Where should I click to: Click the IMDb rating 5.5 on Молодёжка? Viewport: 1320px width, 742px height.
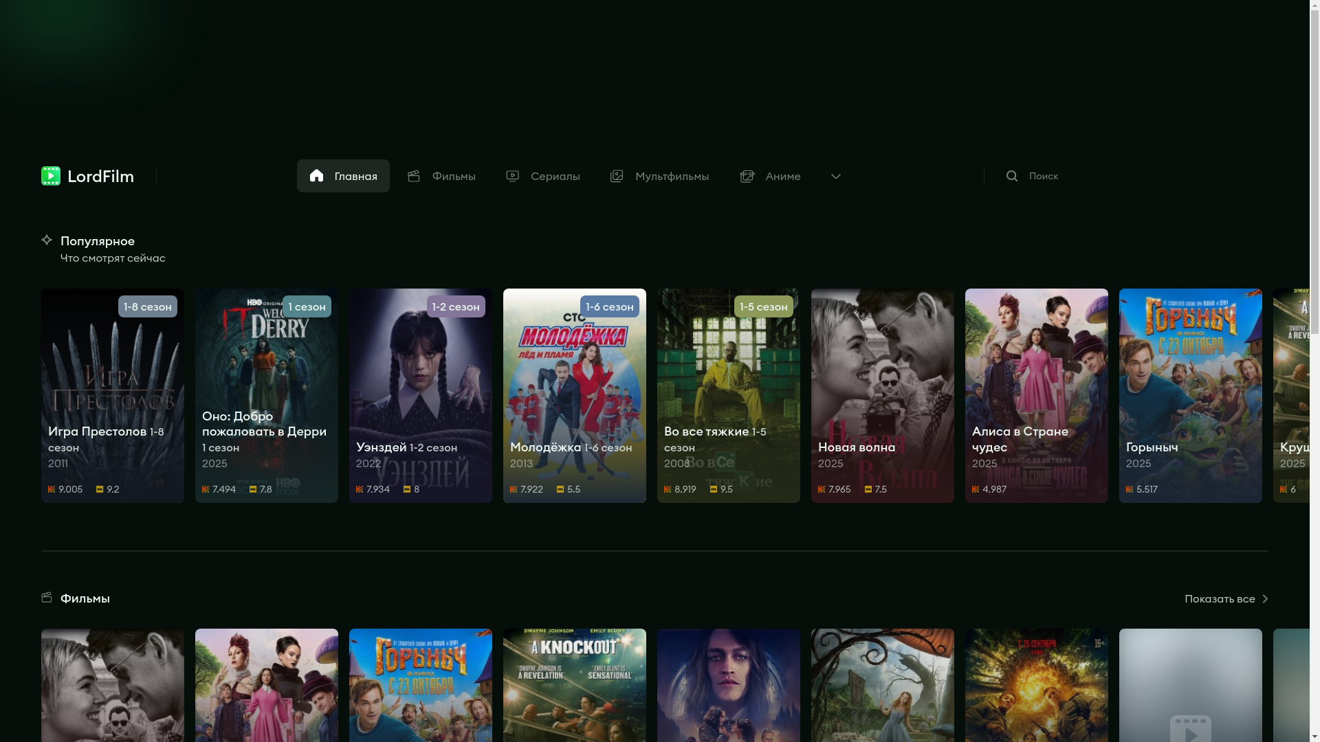569,489
